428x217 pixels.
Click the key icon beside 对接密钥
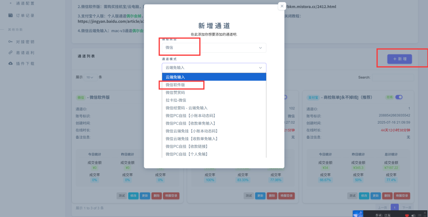coord(10,41)
